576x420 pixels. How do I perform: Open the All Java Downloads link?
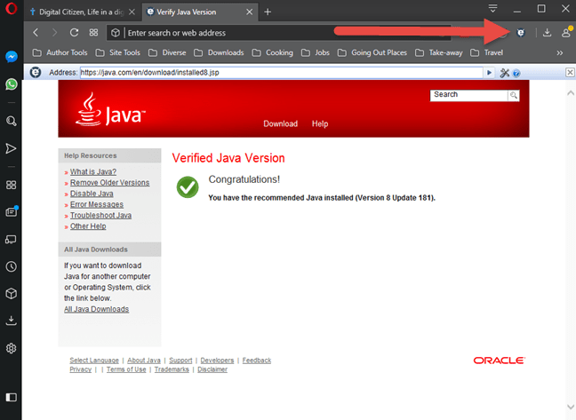point(97,309)
